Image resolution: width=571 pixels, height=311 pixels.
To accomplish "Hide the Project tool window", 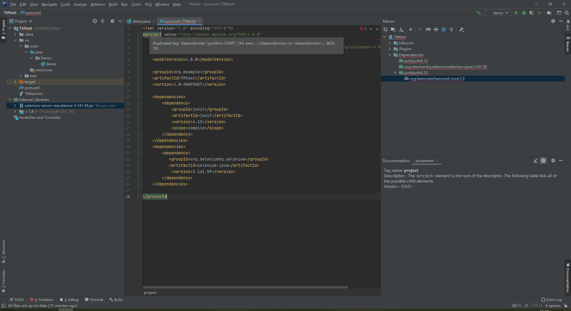I will (120, 21).
